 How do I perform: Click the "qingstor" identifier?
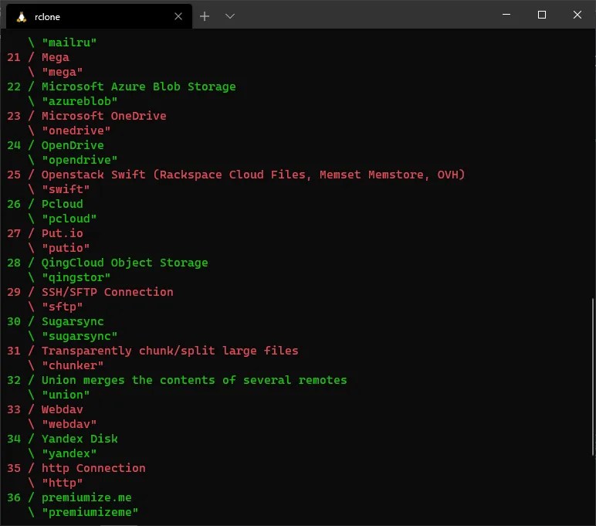[x=76, y=277]
